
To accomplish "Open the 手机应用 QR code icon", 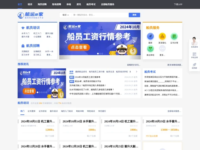I will tap(194, 54).
